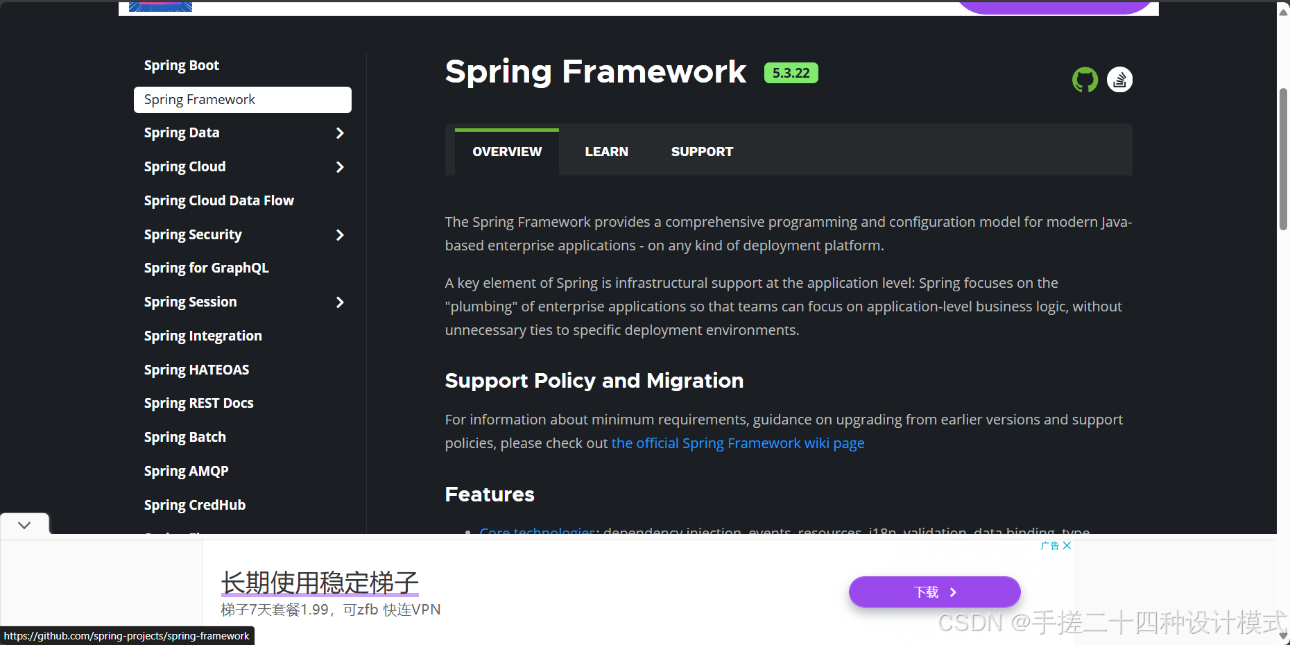The height and width of the screenshot is (645, 1290).
Task: Close the ad with the X icon
Action: tap(1067, 546)
